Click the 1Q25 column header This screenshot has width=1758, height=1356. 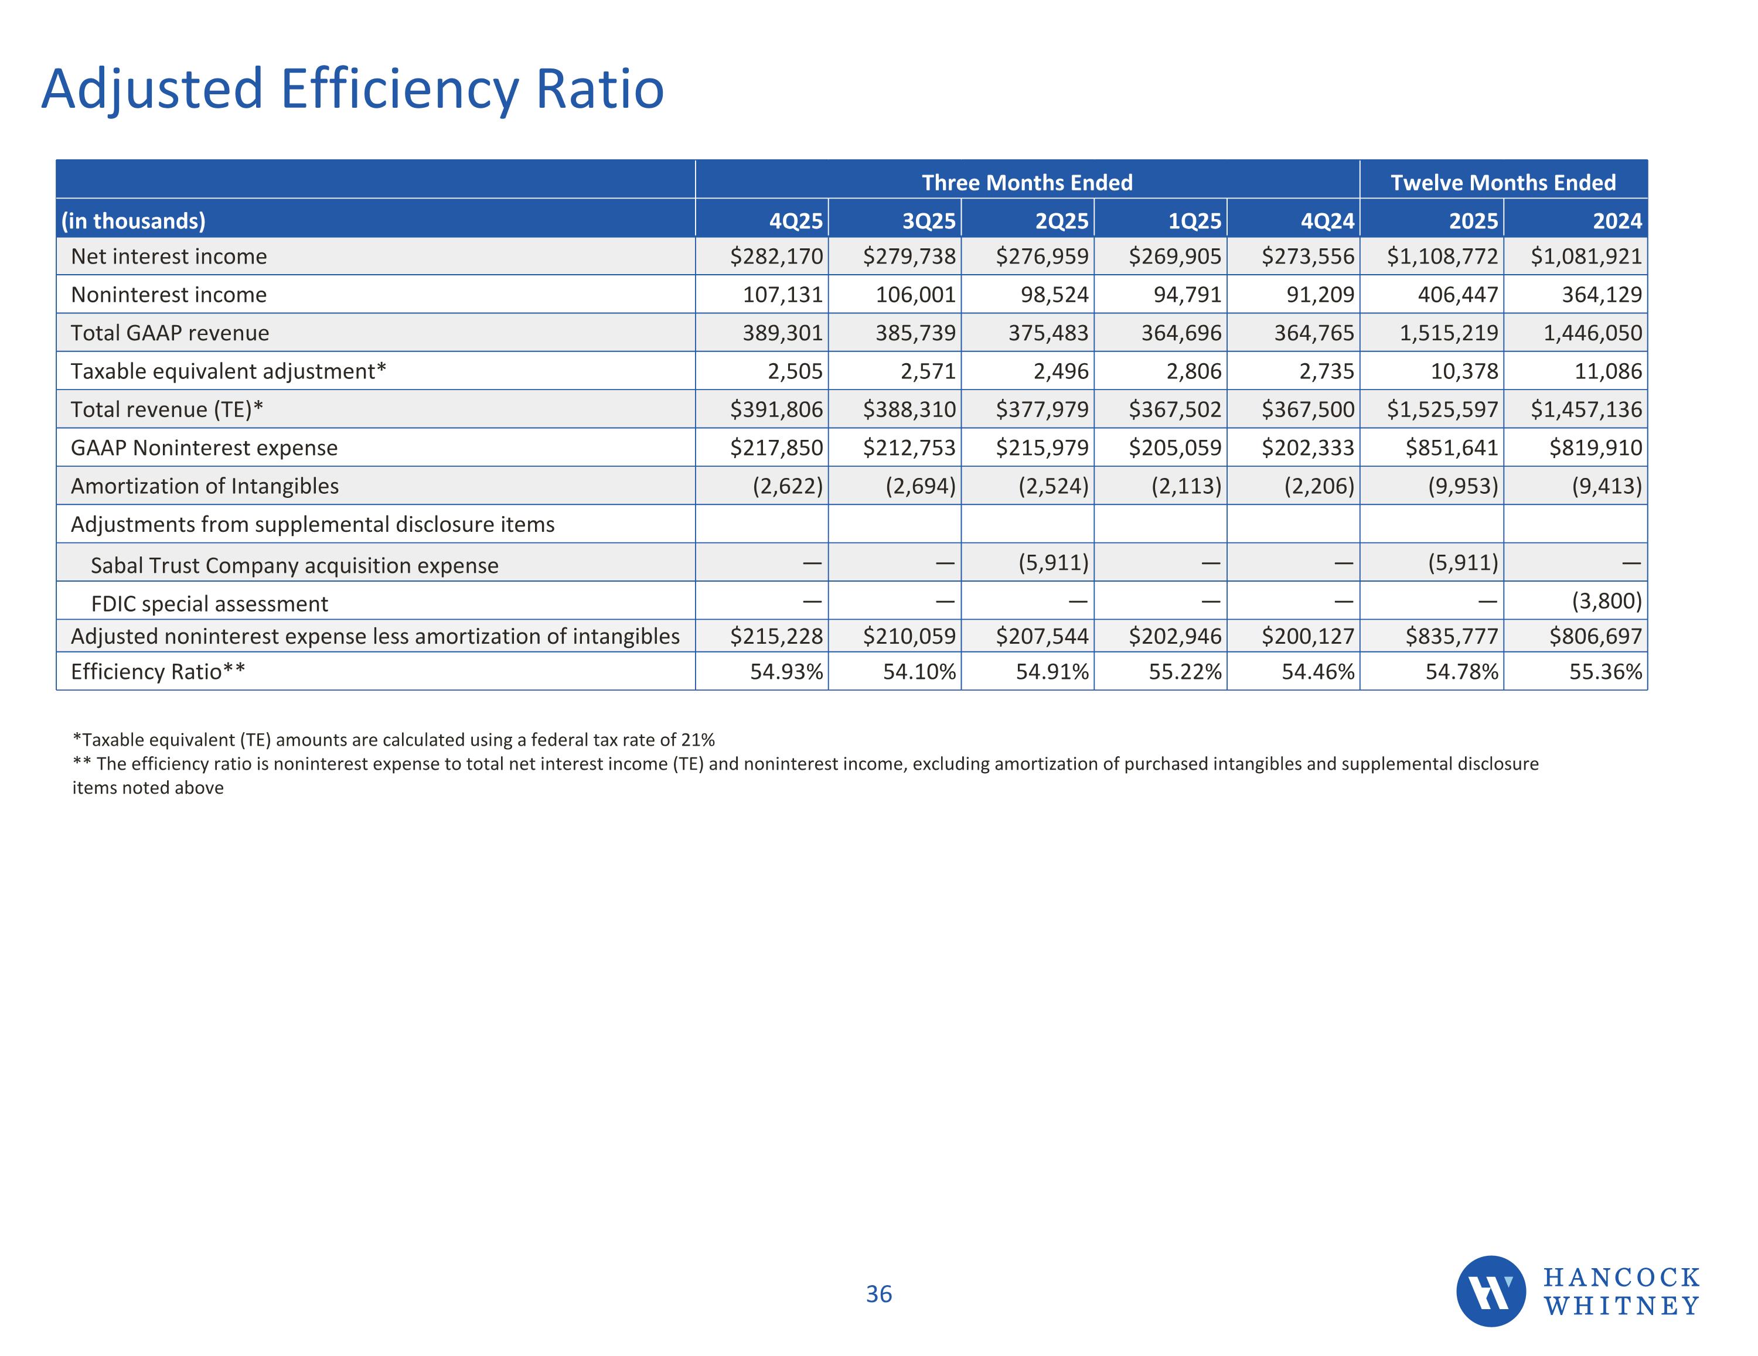tap(1194, 220)
